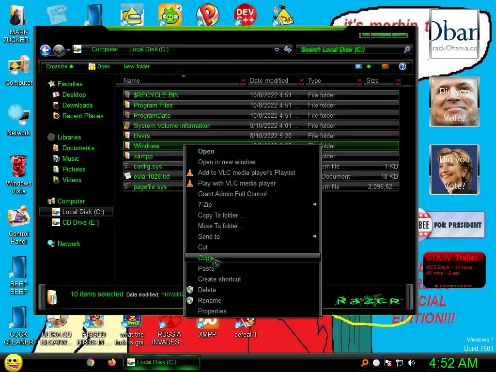Choose Copy To folder... entry
This screenshot has height=372, width=496.
coord(252,216)
